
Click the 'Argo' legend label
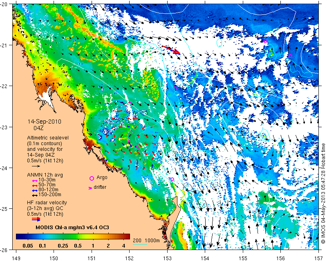[x=102, y=177]
